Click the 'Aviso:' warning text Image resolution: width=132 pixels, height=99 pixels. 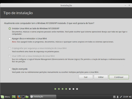[14, 42]
